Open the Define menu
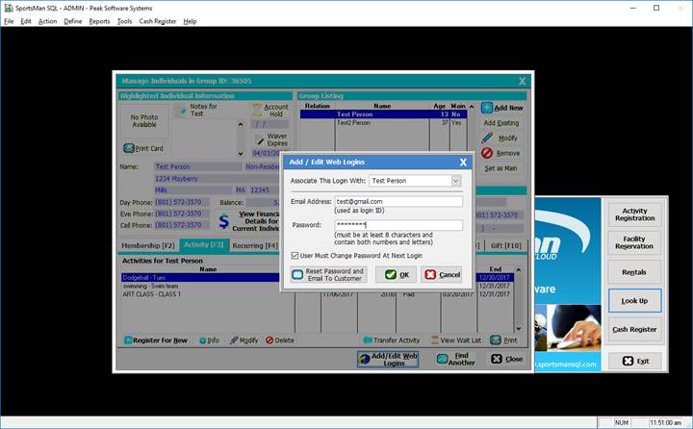This screenshot has height=429, width=693. coord(73,21)
